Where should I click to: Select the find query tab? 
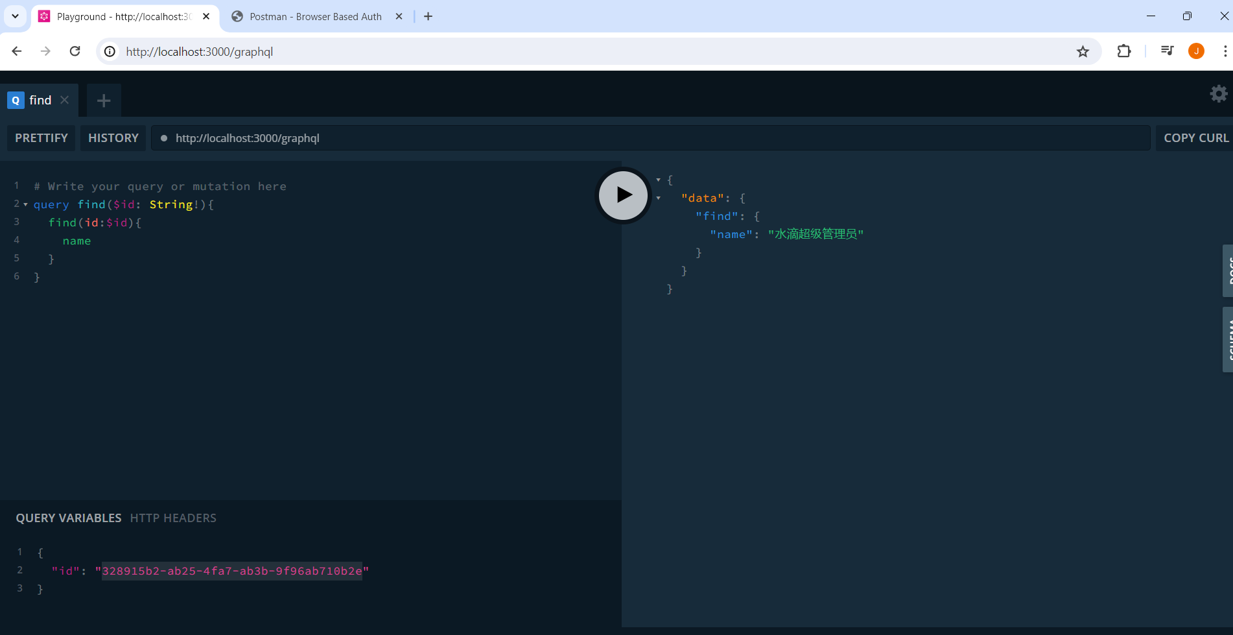tap(39, 100)
